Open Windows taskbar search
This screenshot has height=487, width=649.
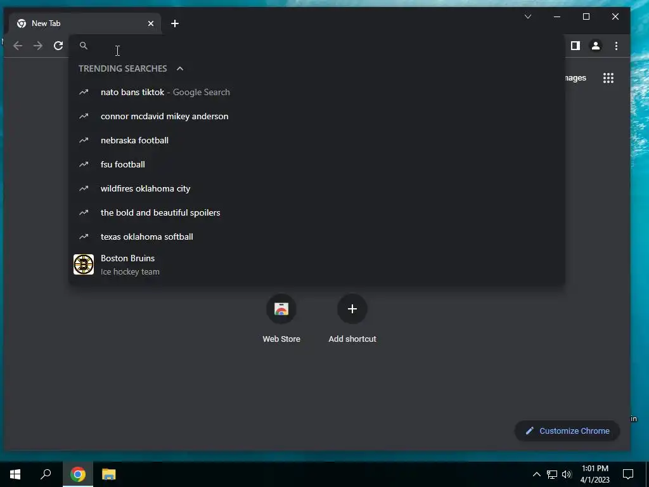click(46, 474)
